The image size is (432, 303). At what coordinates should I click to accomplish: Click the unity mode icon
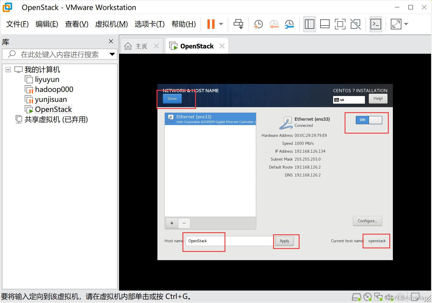click(x=355, y=24)
